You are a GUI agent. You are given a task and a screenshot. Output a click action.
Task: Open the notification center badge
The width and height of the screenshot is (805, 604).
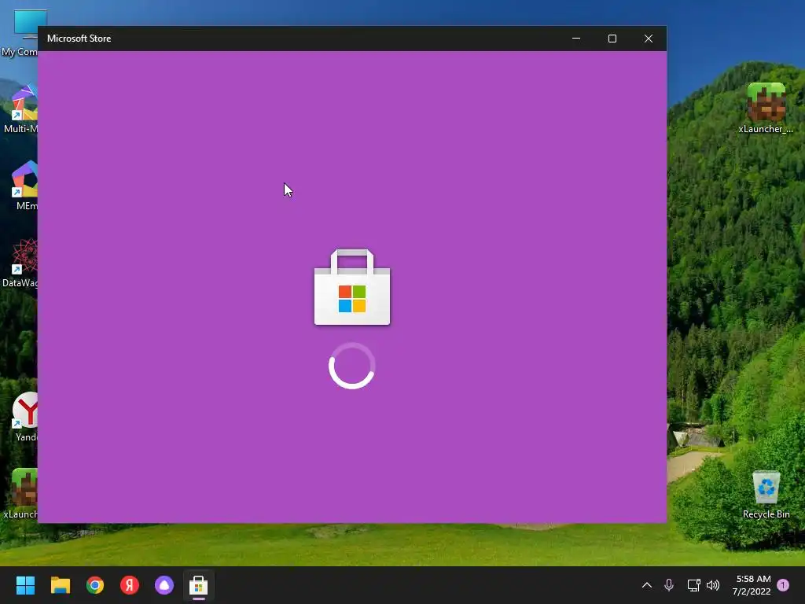pyautogui.click(x=783, y=585)
